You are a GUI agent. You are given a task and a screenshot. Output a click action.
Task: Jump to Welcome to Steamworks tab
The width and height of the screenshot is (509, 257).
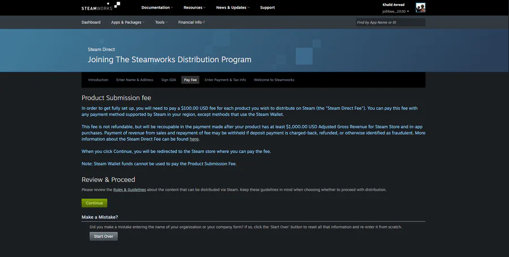[x=274, y=80]
